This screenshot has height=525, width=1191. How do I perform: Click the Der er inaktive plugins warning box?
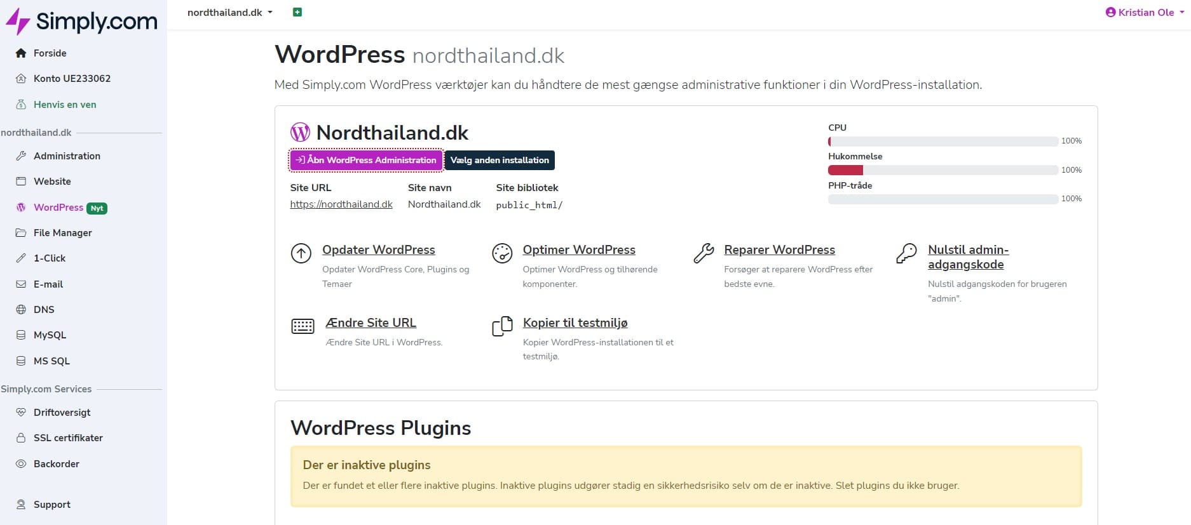click(x=686, y=476)
